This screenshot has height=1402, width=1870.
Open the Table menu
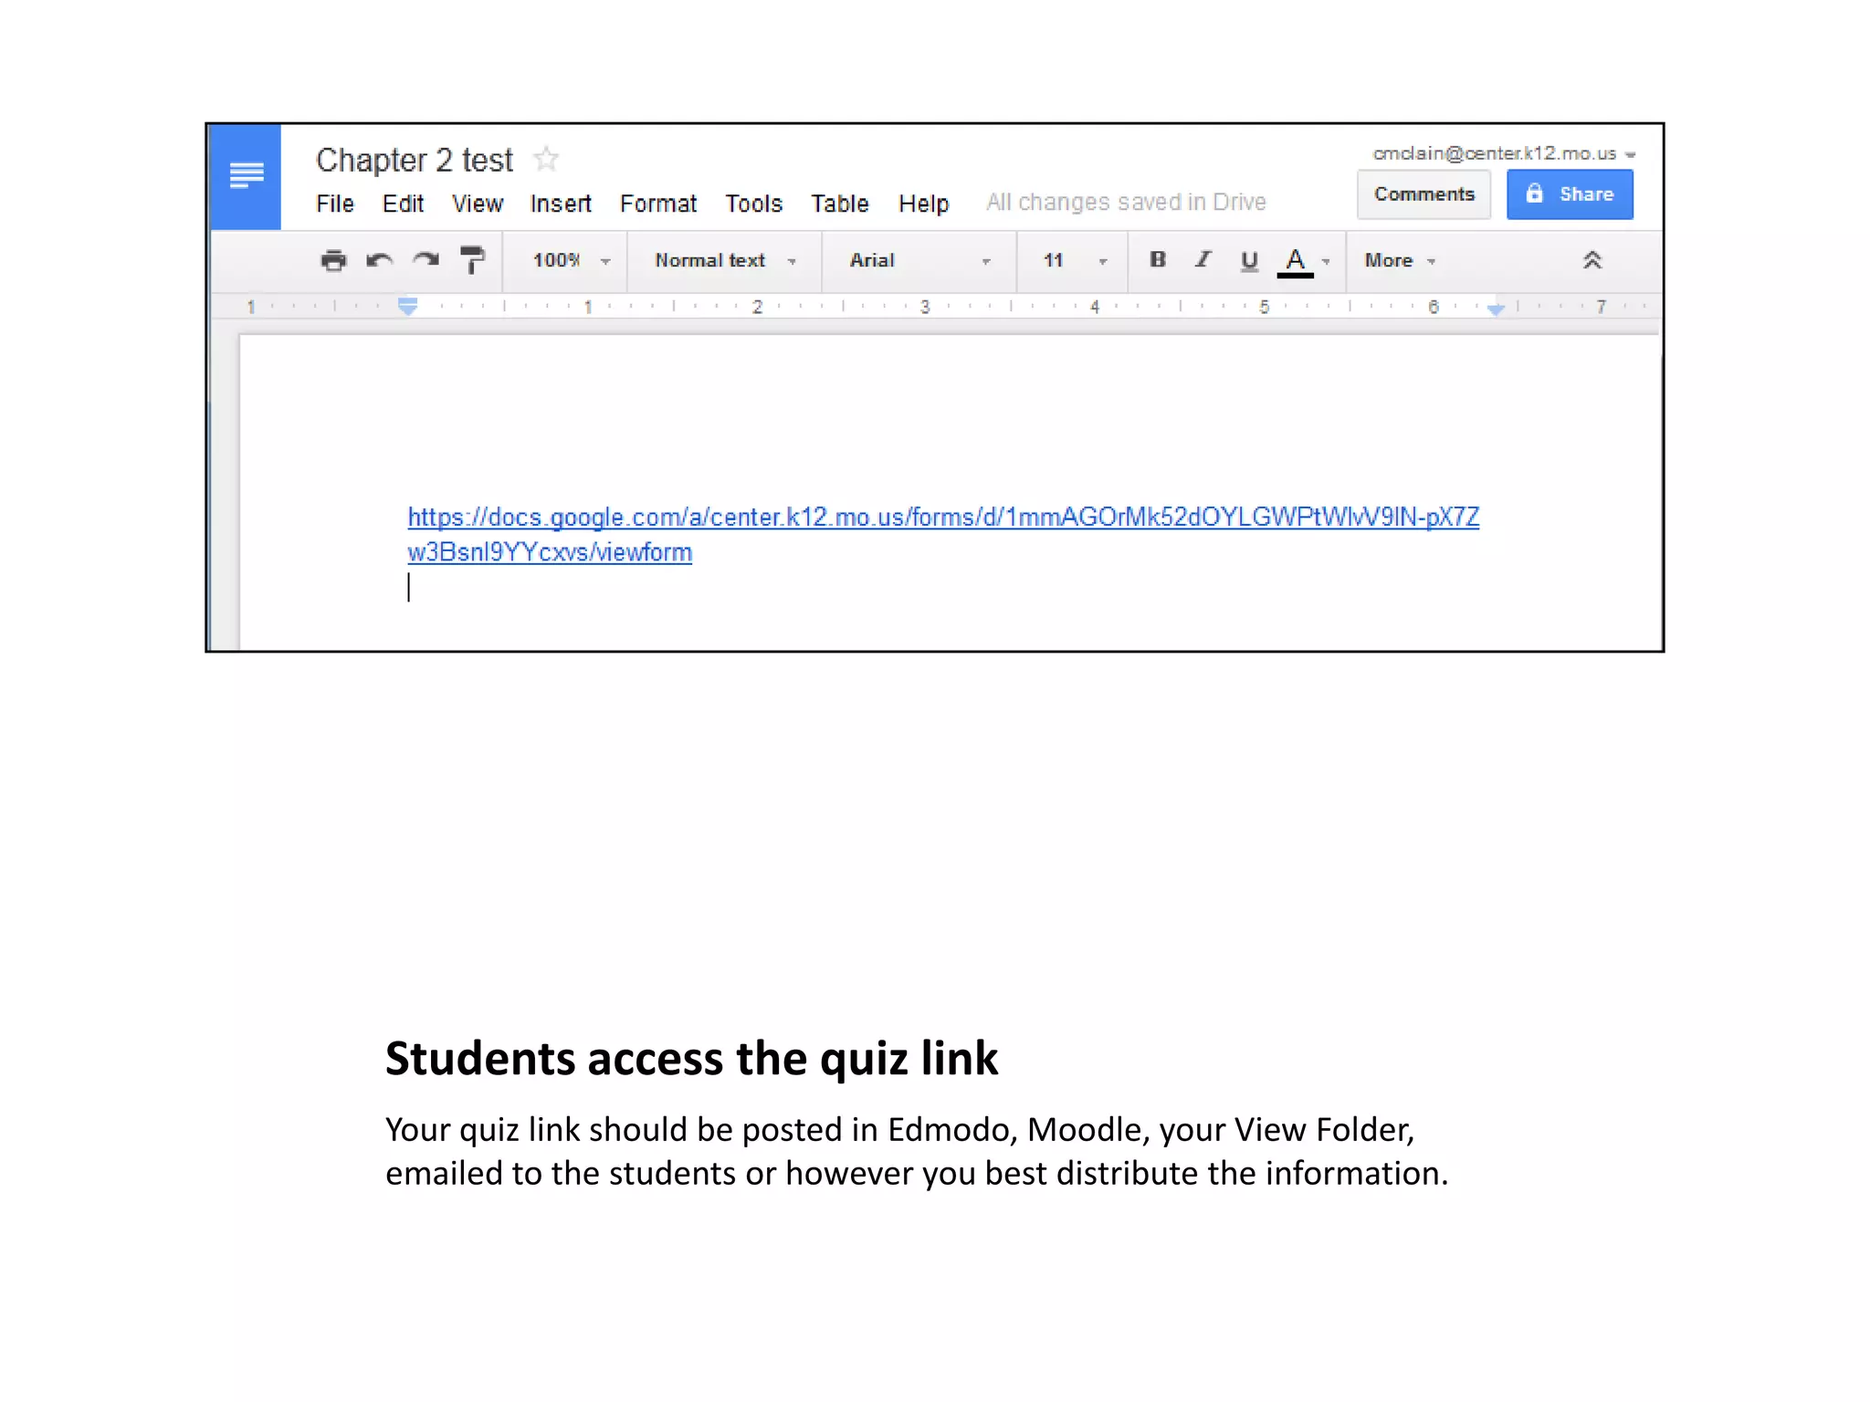tap(839, 204)
